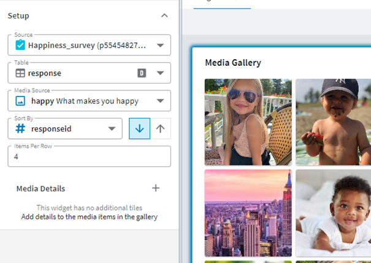Viewport: 371px width, 263px height.
Task: Open the Table dropdown showing response
Action: tap(89, 73)
